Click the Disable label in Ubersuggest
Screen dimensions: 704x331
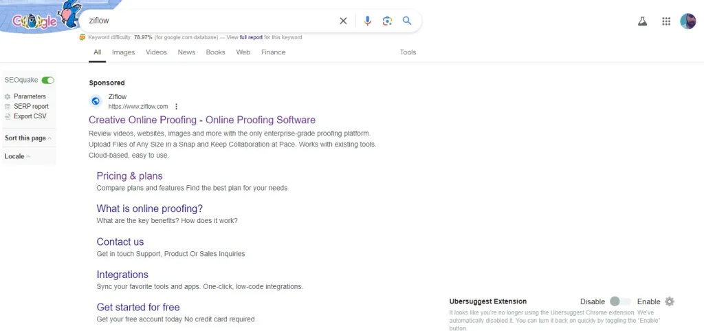pyautogui.click(x=593, y=302)
